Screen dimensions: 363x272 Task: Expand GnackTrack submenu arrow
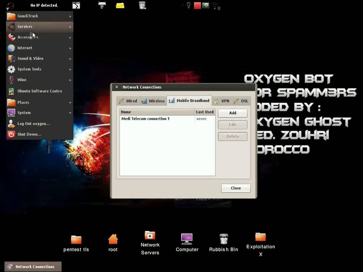70,16
